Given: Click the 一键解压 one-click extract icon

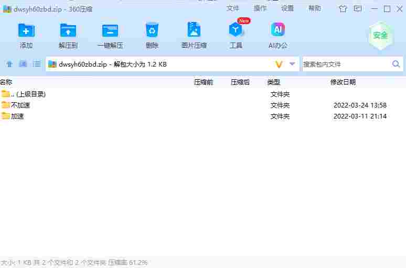Looking at the screenshot, I should [110, 31].
